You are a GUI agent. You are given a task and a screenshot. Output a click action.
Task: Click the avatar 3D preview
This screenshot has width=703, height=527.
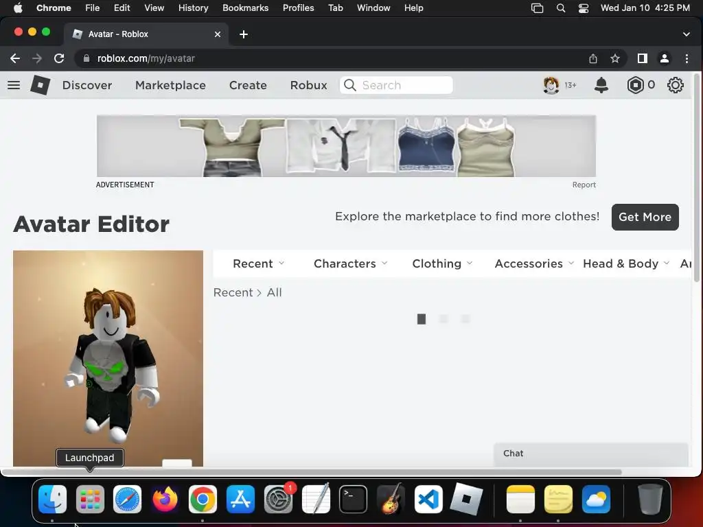108,358
